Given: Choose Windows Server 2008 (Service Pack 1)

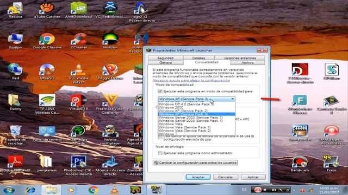Looking at the screenshot, I should point(197,121).
